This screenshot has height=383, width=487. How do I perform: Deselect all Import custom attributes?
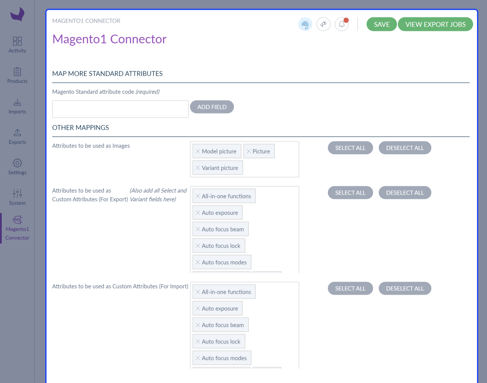[x=405, y=289]
